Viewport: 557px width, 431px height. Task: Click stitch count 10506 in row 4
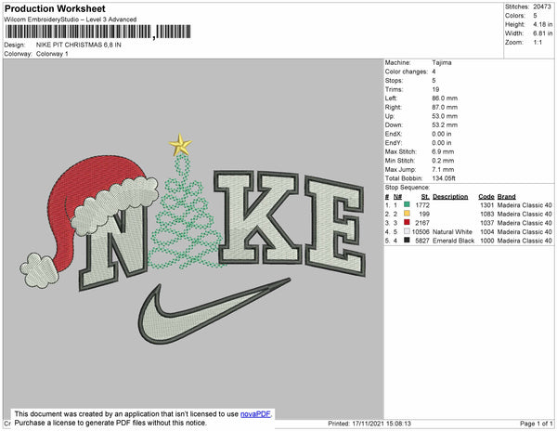click(x=421, y=231)
